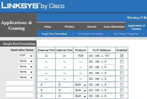Click the Single Port Forwarding section heading
The width and height of the screenshot is (147, 99).
(x=19, y=44)
